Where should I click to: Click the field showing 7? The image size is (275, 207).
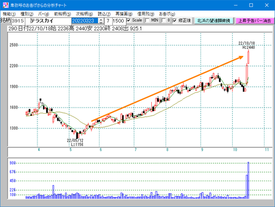click(x=108, y=21)
